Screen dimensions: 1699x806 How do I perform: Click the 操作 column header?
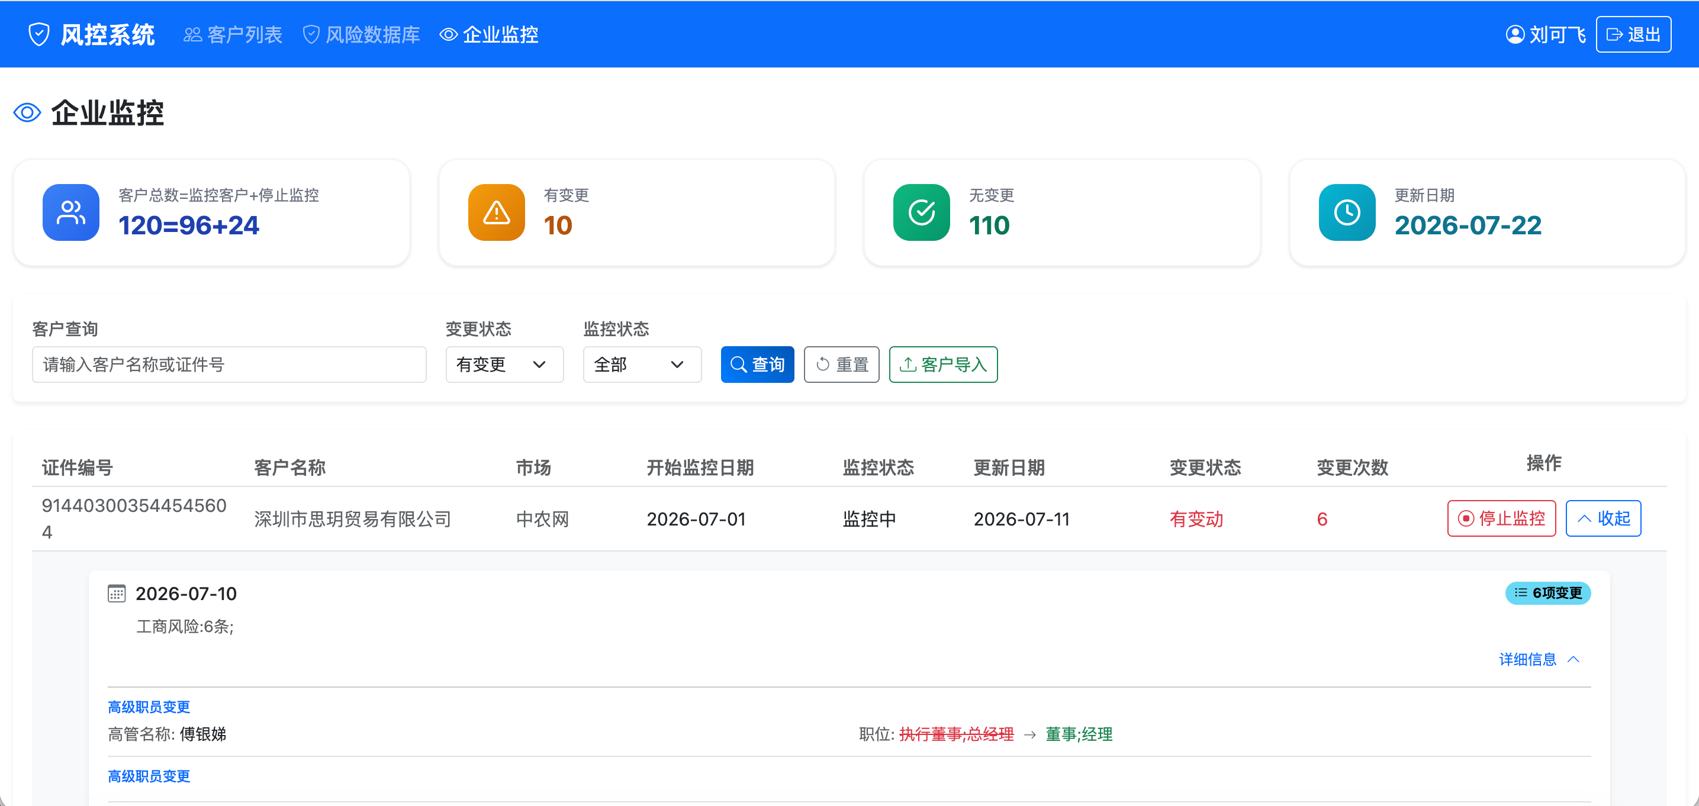[x=1543, y=463]
